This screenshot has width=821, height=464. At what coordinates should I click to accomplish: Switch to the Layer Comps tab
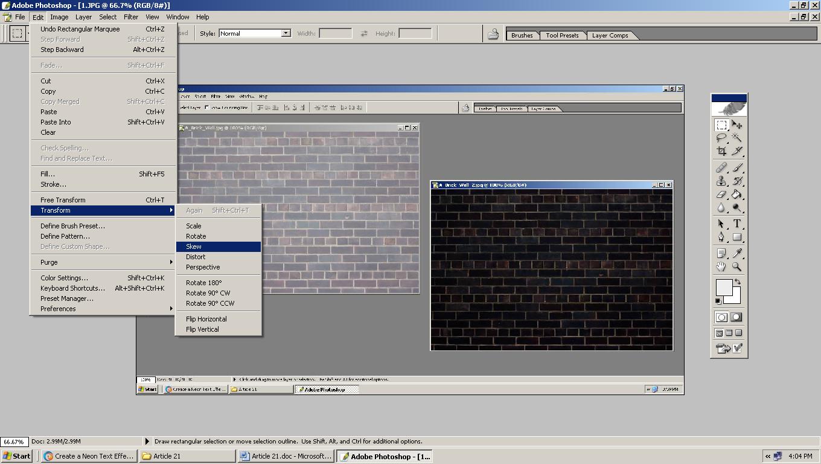pyautogui.click(x=610, y=35)
